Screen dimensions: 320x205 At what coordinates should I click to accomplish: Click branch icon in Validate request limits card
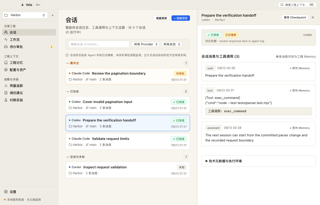click(x=87, y=145)
